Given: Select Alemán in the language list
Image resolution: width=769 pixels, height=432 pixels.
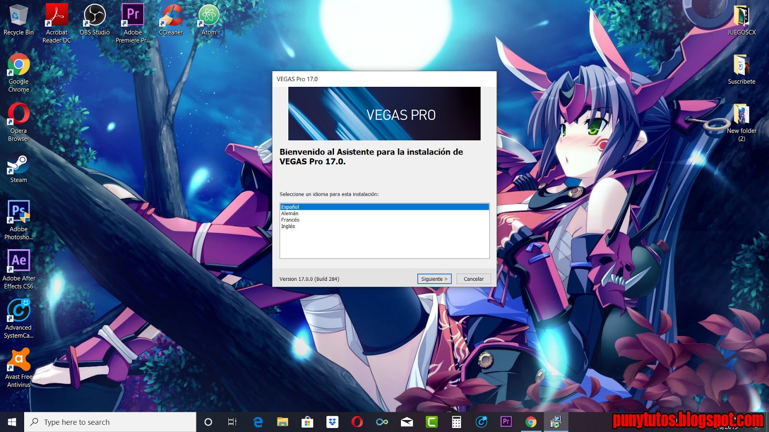Looking at the screenshot, I should pos(384,214).
